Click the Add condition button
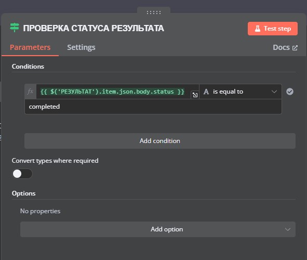Image resolution: width=307 pixels, height=260 pixels. pyautogui.click(x=160, y=141)
